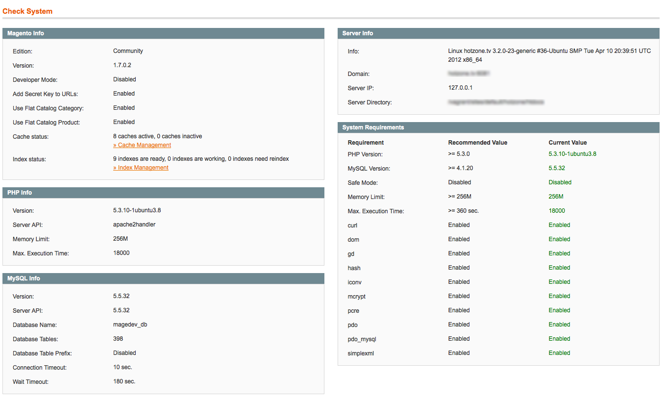Select Connection Timeout value 10 sec.

[x=123, y=367]
